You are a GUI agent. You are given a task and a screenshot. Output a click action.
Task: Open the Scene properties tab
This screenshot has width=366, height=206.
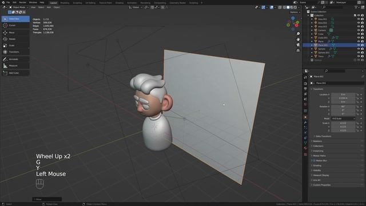[x=305, y=99]
